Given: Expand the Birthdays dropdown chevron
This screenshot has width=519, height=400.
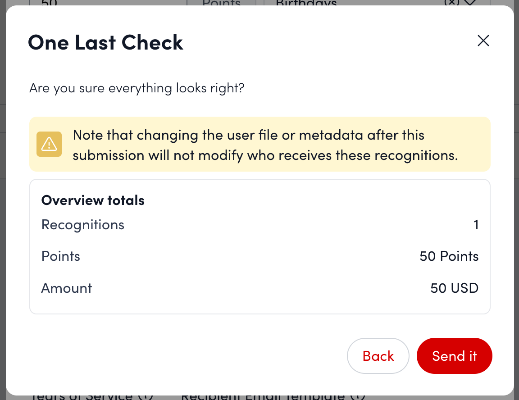Looking at the screenshot, I should coord(470,3).
